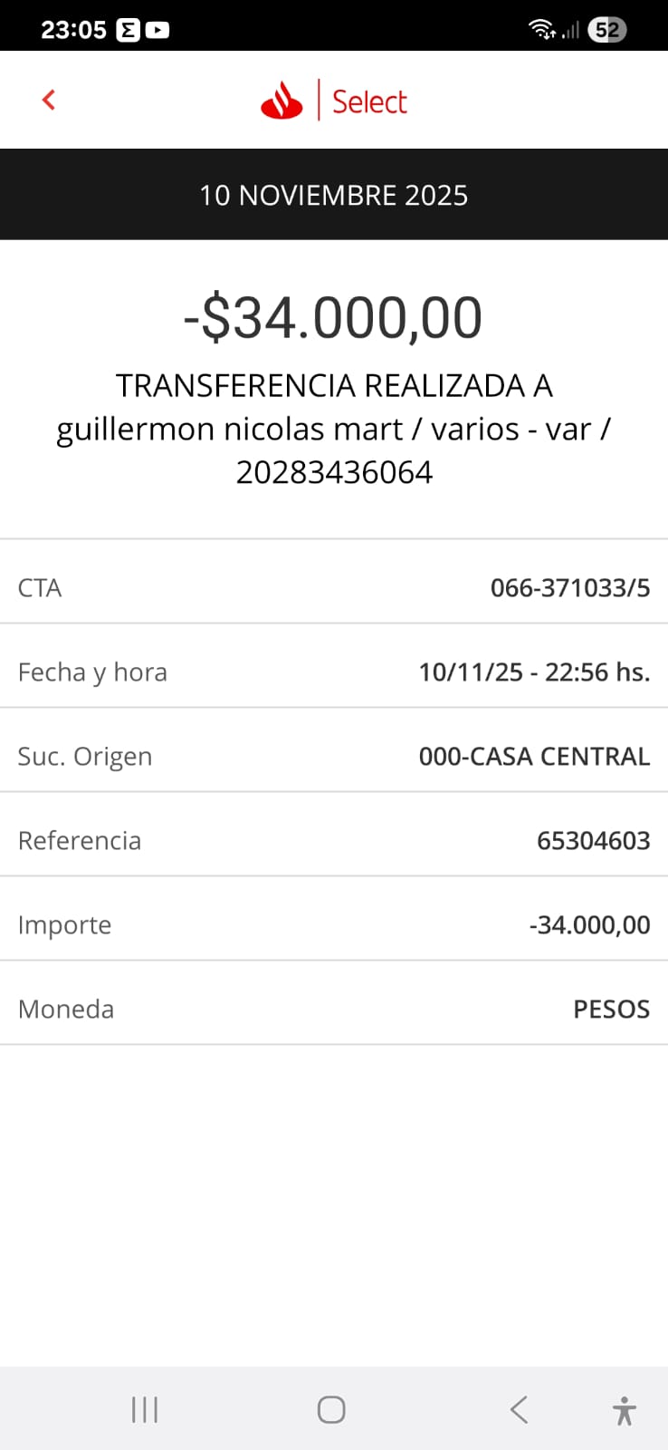The image size is (668, 1450).
Task: Tap the YouTube notification icon
Action: click(x=157, y=30)
